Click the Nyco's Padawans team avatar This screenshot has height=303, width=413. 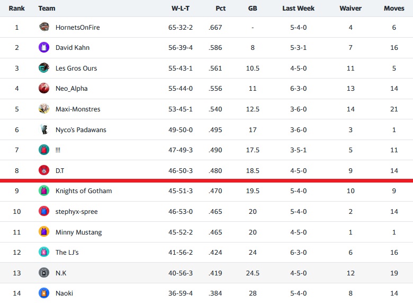click(44, 129)
